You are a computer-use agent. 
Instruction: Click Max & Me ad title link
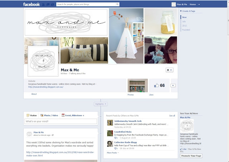click(x=185, y=118)
